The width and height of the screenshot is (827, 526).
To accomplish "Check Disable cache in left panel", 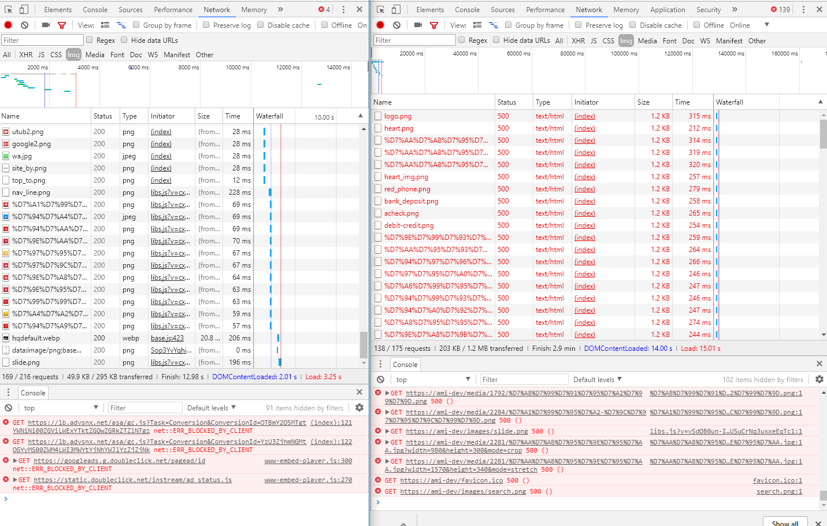I will [x=261, y=25].
